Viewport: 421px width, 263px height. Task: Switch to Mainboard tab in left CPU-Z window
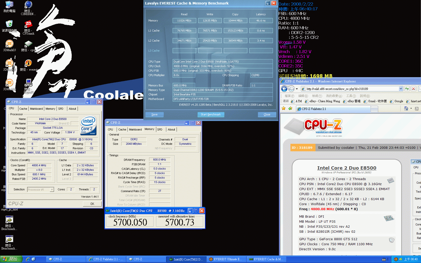click(36, 109)
